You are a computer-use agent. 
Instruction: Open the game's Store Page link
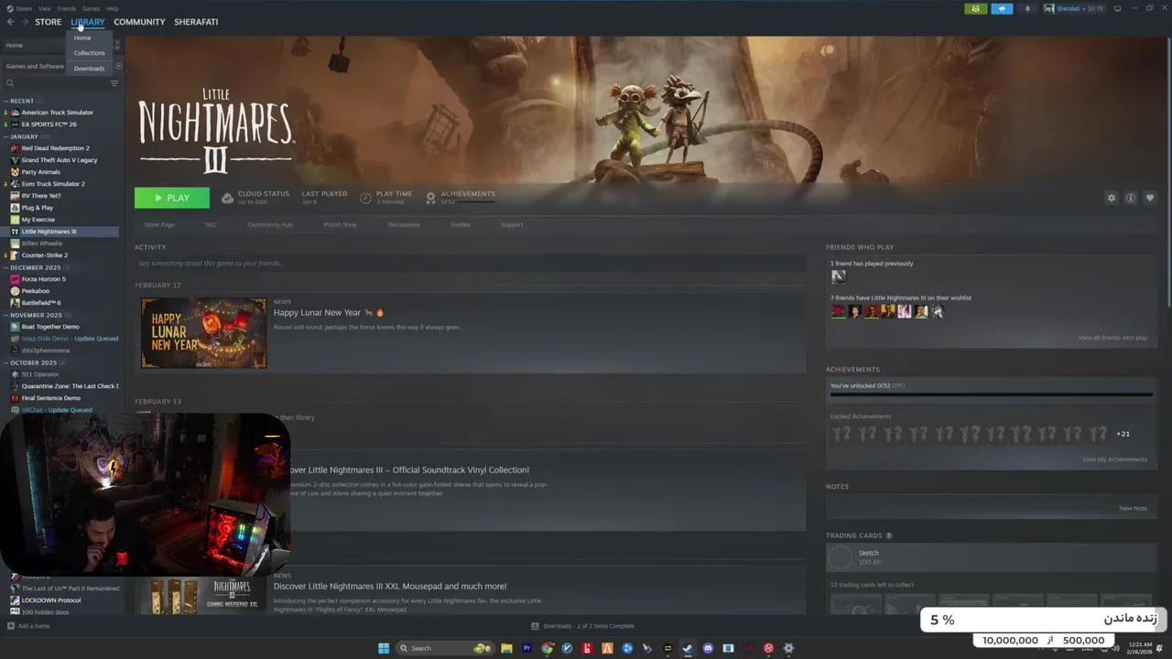(159, 224)
